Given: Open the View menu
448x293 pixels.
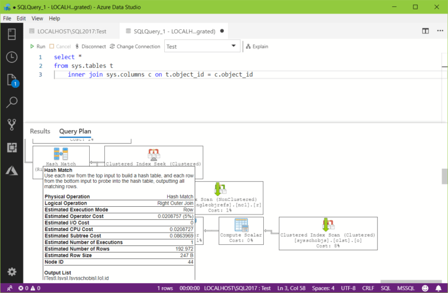Looking at the screenshot, I should [x=37, y=18].
